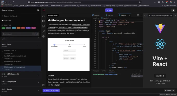The image size is (177, 96).
Task: Toggle the blue SDE2 tag filter
Action: (x=14, y=28)
